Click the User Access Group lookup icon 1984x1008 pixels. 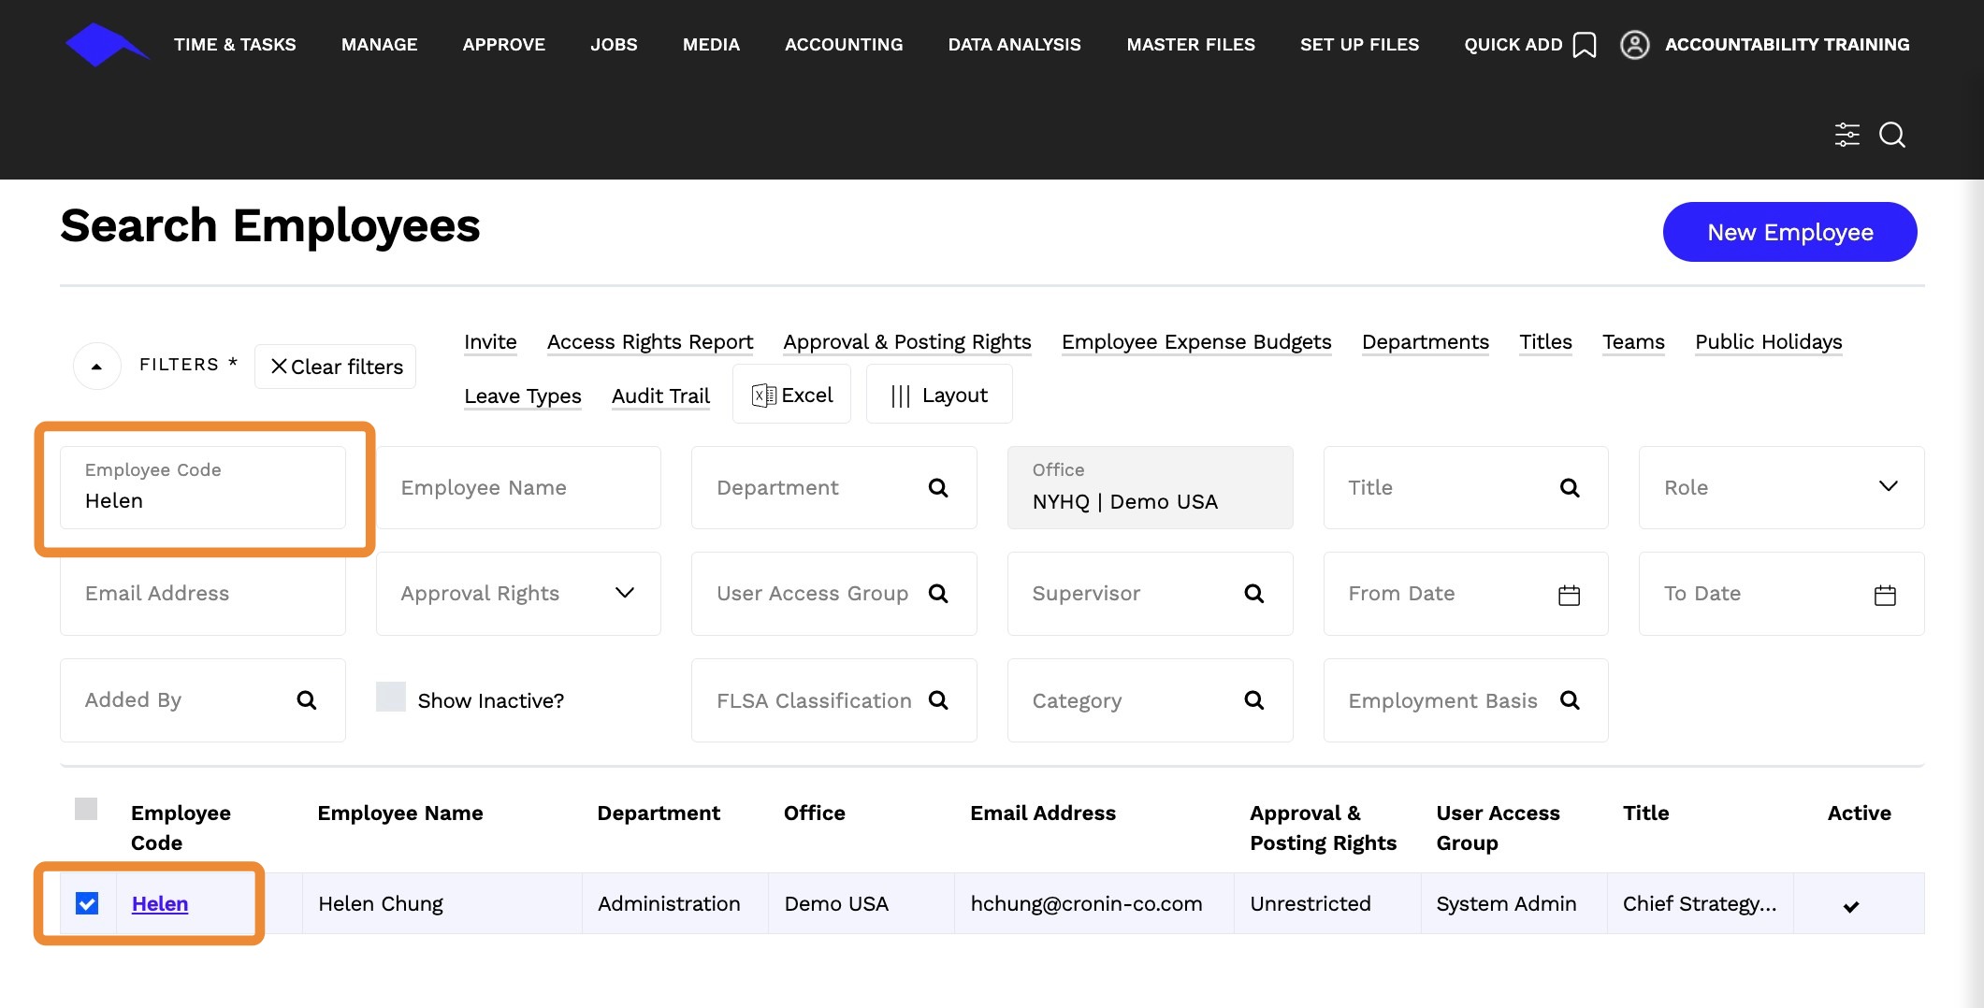point(938,593)
